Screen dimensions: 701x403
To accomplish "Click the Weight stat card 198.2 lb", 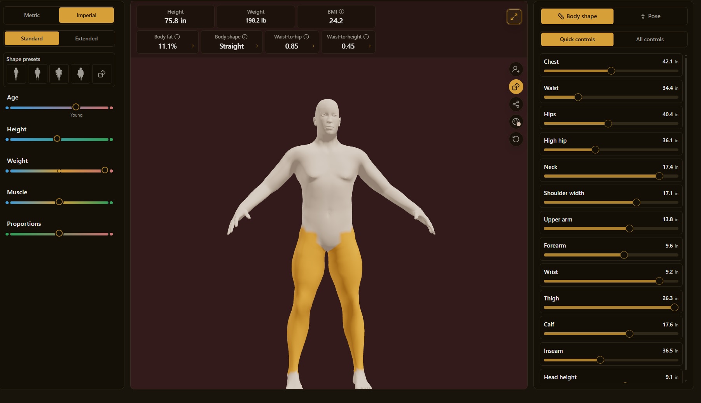I will [x=256, y=17].
